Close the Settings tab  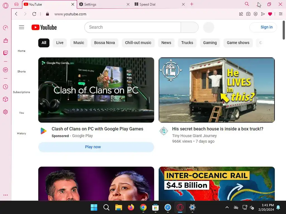[x=128, y=4]
